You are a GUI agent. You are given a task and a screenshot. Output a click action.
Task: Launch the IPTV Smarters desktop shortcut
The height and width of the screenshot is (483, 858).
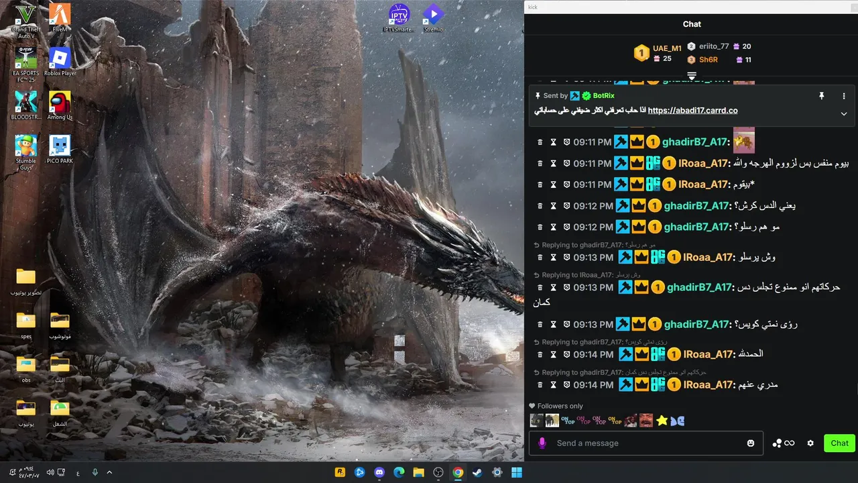click(x=399, y=18)
